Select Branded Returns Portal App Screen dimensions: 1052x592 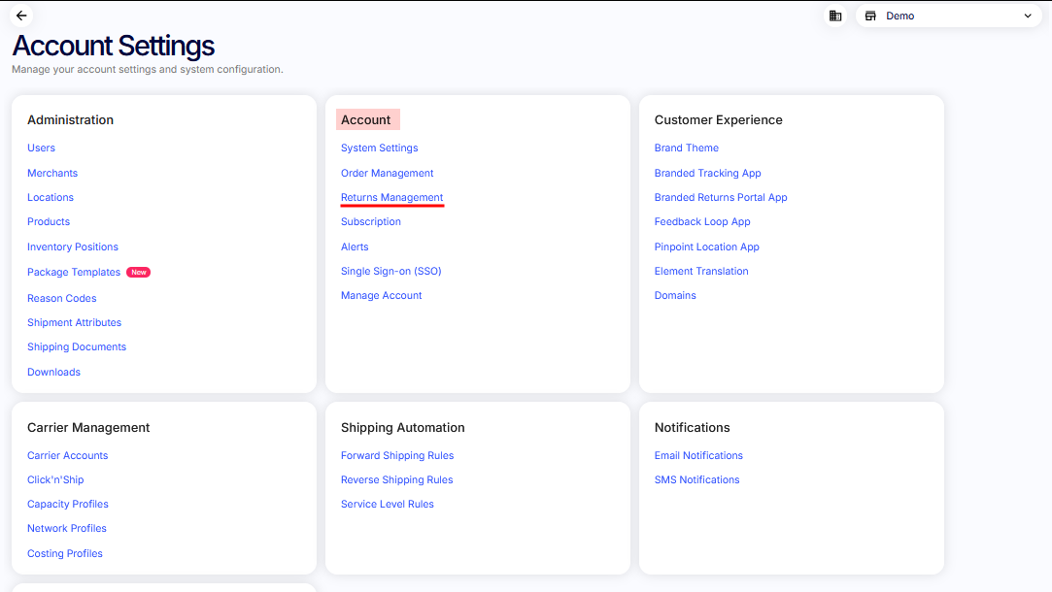point(720,198)
